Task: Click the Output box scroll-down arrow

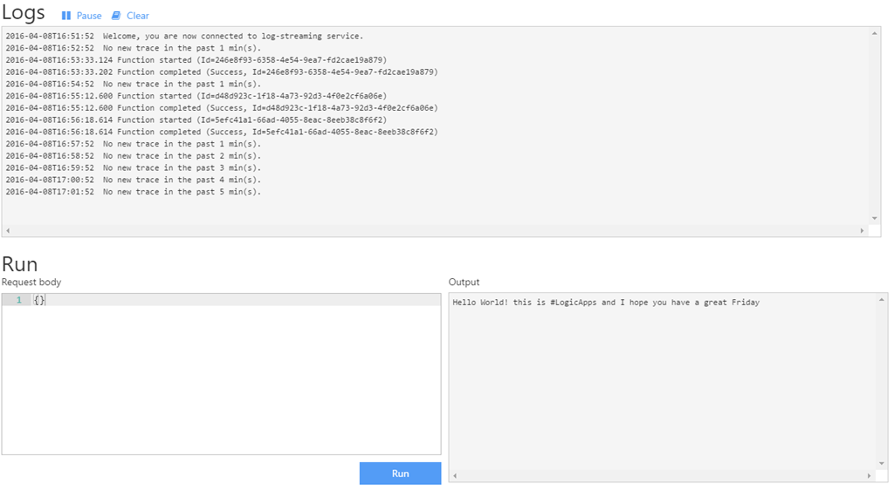Action: pos(881,463)
